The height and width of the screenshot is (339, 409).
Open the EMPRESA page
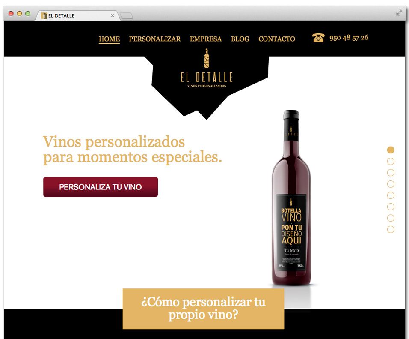pyautogui.click(x=205, y=39)
